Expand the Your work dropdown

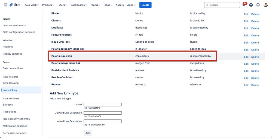32,5
